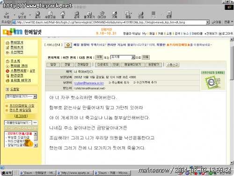Switch to Daum 한메일넷 taskbar window
Image resolution: width=234 pixels, height=176 pixels.
click(38, 173)
